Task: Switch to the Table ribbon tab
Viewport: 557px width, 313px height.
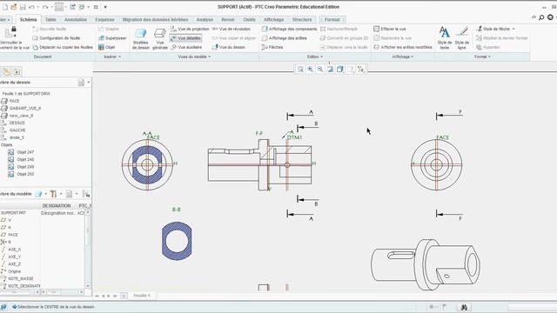Action: pos(50,19)
